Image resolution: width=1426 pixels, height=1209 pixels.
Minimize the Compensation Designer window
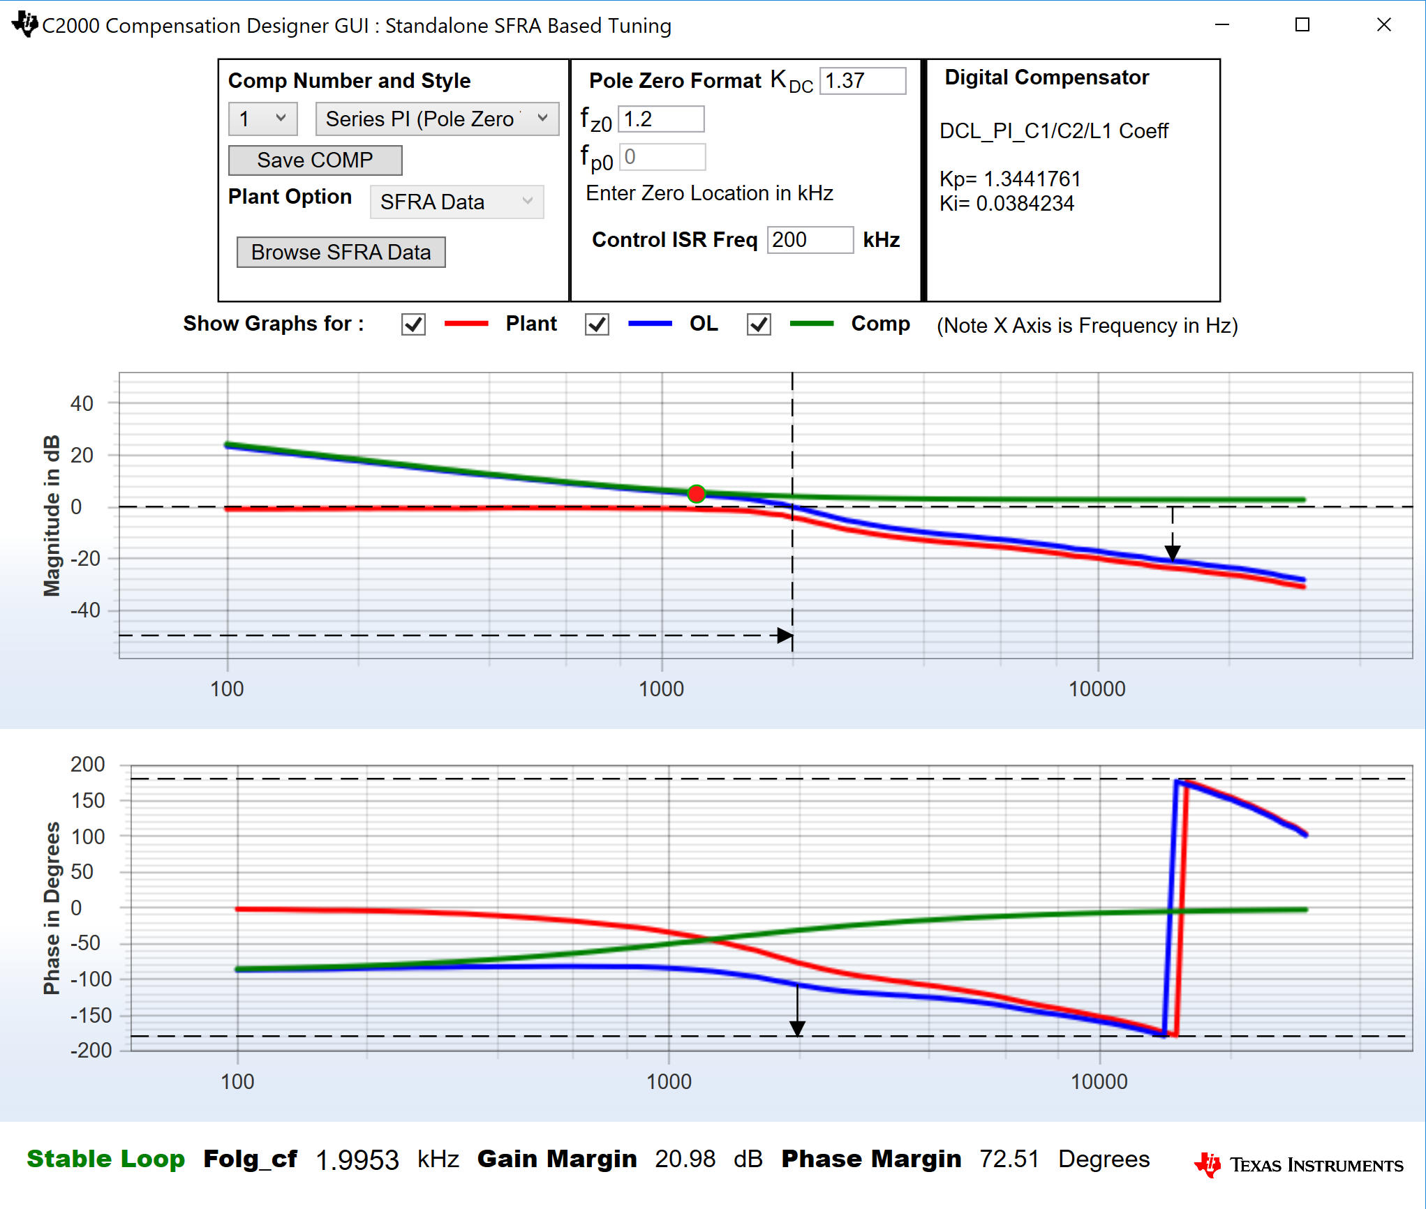click(x=1222, y=24)
